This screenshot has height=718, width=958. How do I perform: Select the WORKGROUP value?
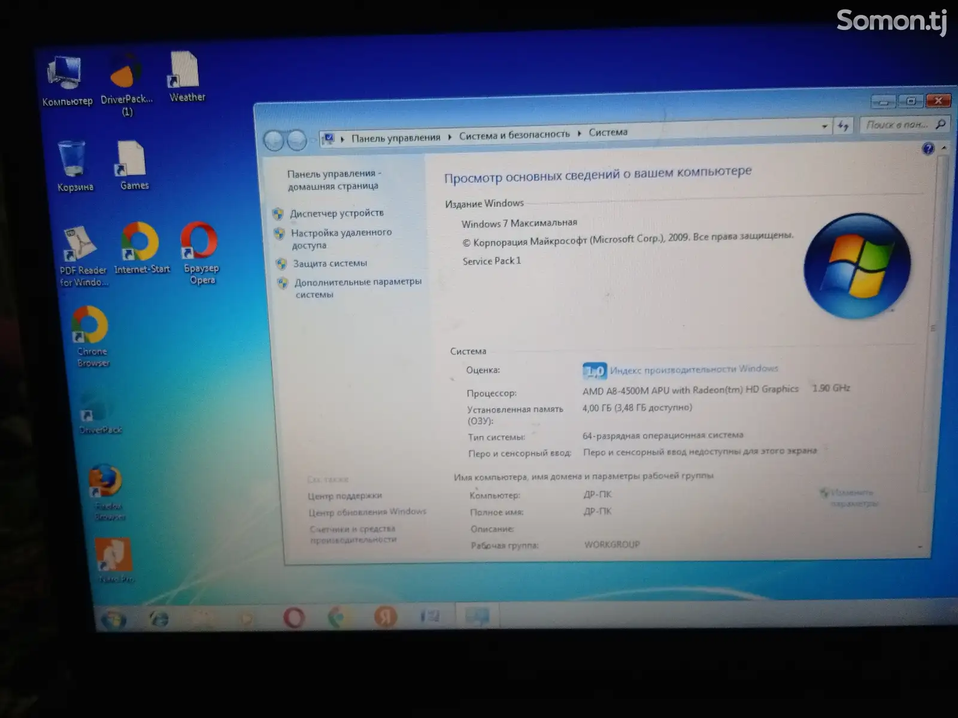(x=612, y=544)
